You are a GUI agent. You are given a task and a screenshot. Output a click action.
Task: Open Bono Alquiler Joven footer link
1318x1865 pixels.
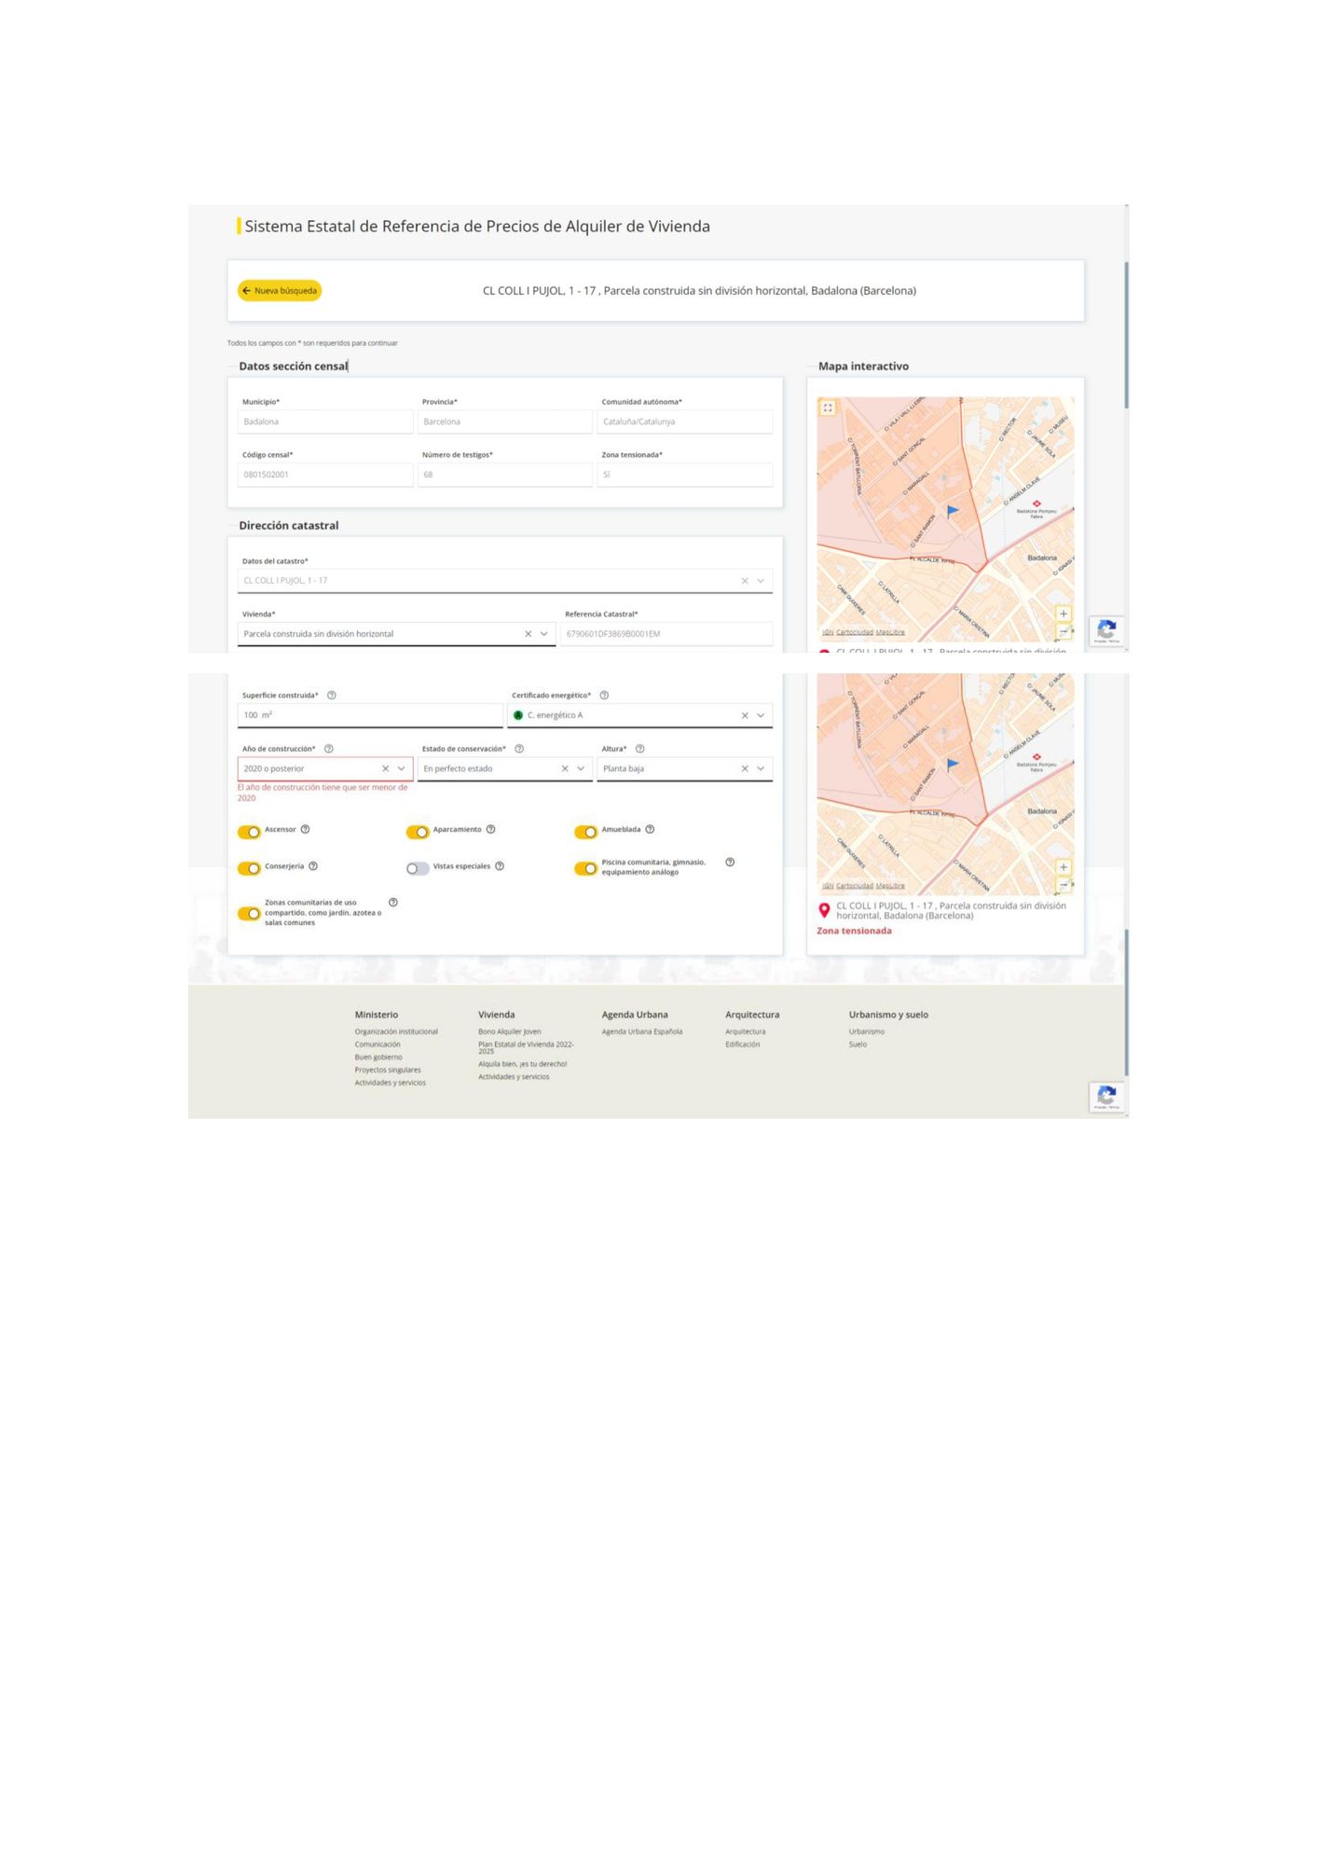(x=509, y=1031)
